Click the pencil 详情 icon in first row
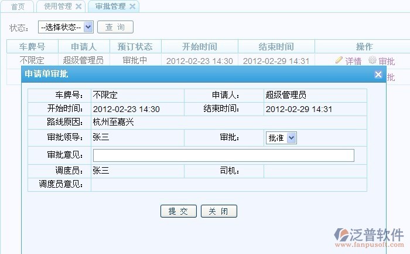 [x=339, y=60]
